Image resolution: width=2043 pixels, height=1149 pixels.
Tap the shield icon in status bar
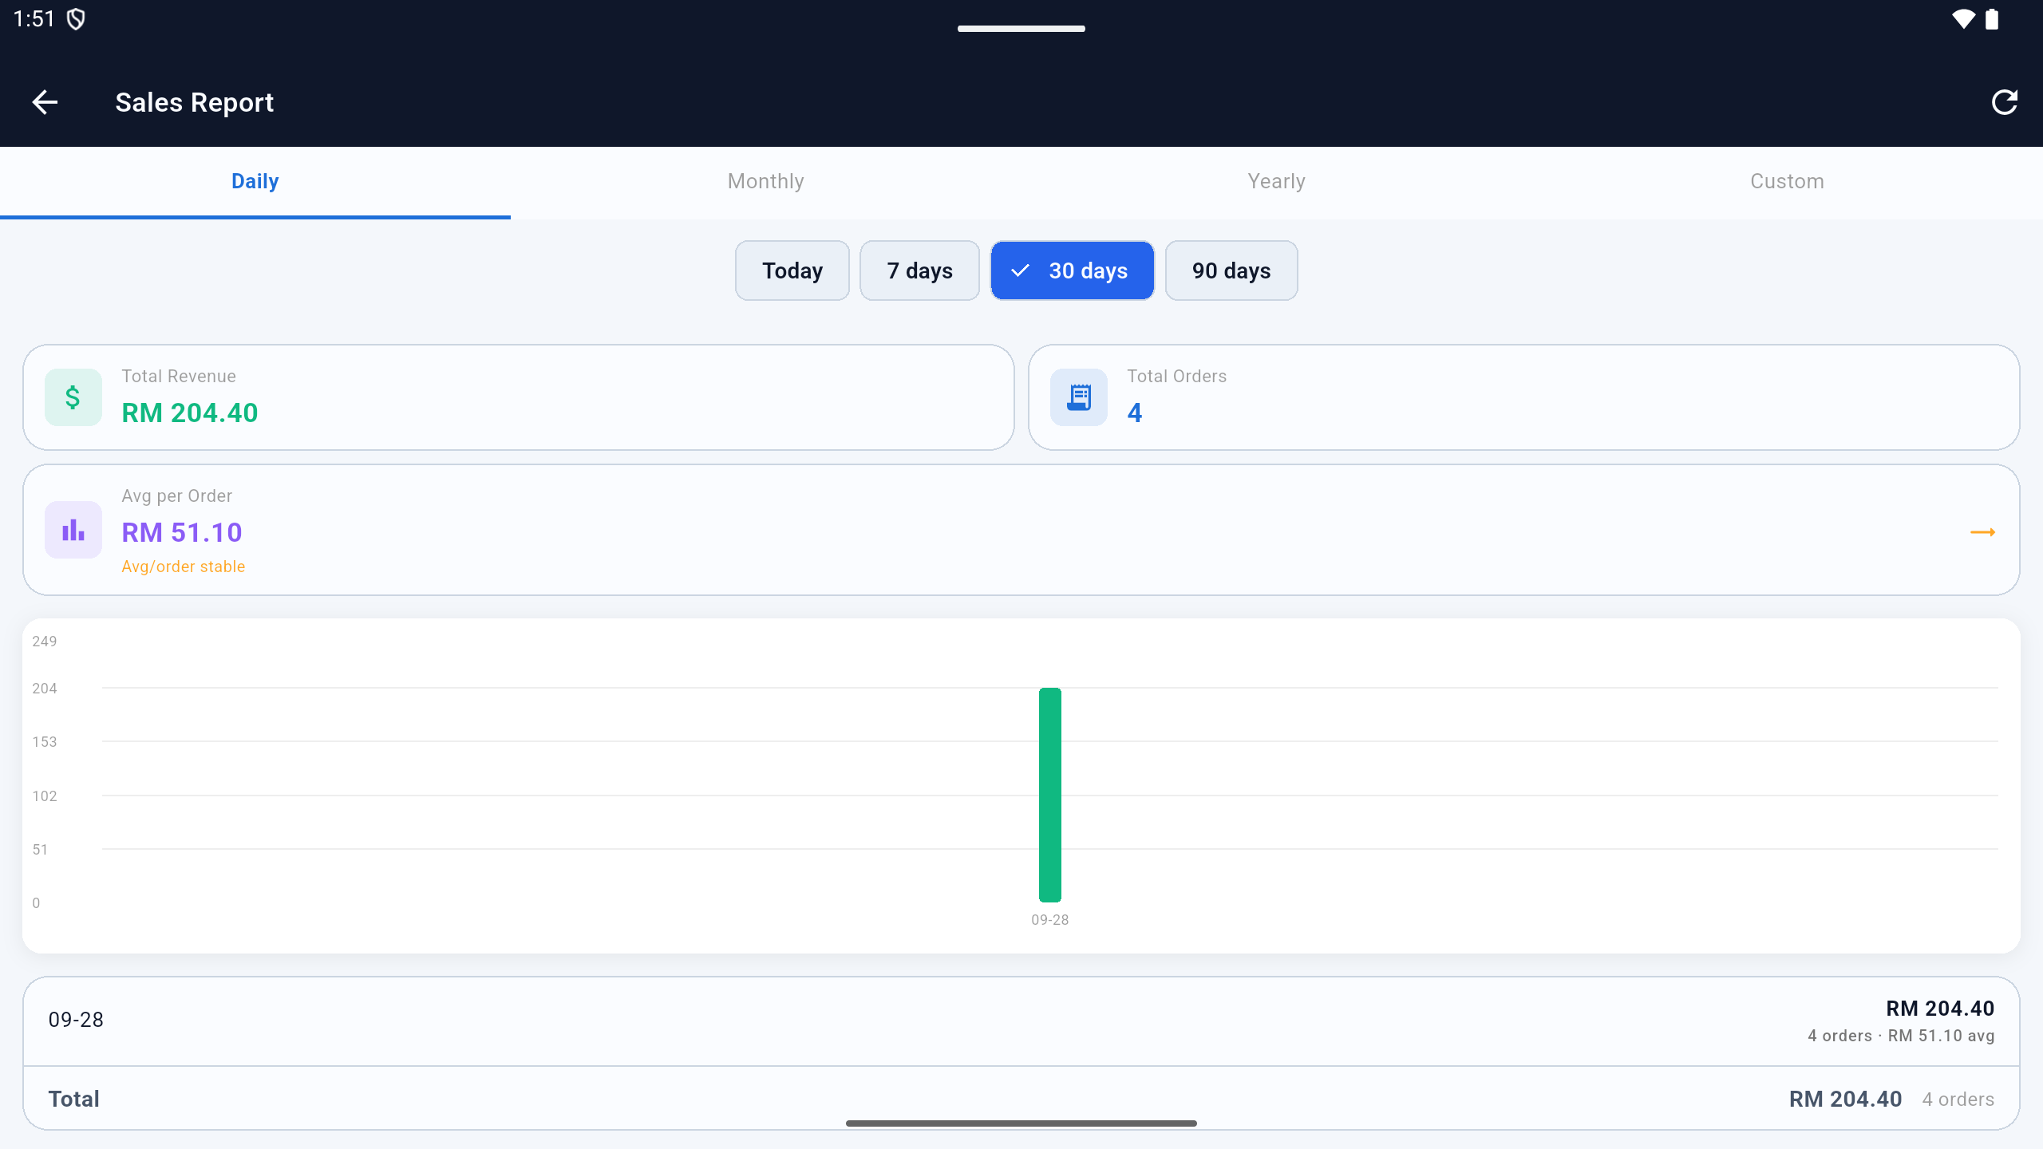(x=76, y=19)
